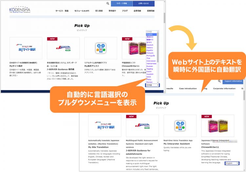The width and height of the screenshot is (246, 172).
Task: Open the 企業情報 menu item
Action: [137, 11]
